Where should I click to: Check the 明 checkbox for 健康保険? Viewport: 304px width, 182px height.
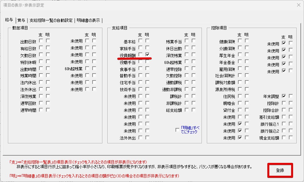(x=247, y=41)
